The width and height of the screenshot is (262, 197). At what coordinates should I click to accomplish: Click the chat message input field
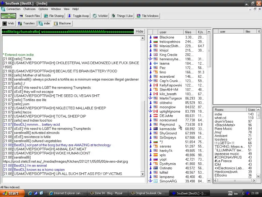click(73, 180)
